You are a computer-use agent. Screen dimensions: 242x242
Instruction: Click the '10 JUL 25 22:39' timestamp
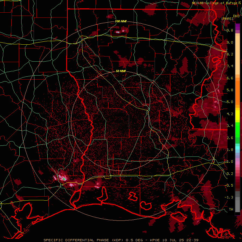point(180,240)
